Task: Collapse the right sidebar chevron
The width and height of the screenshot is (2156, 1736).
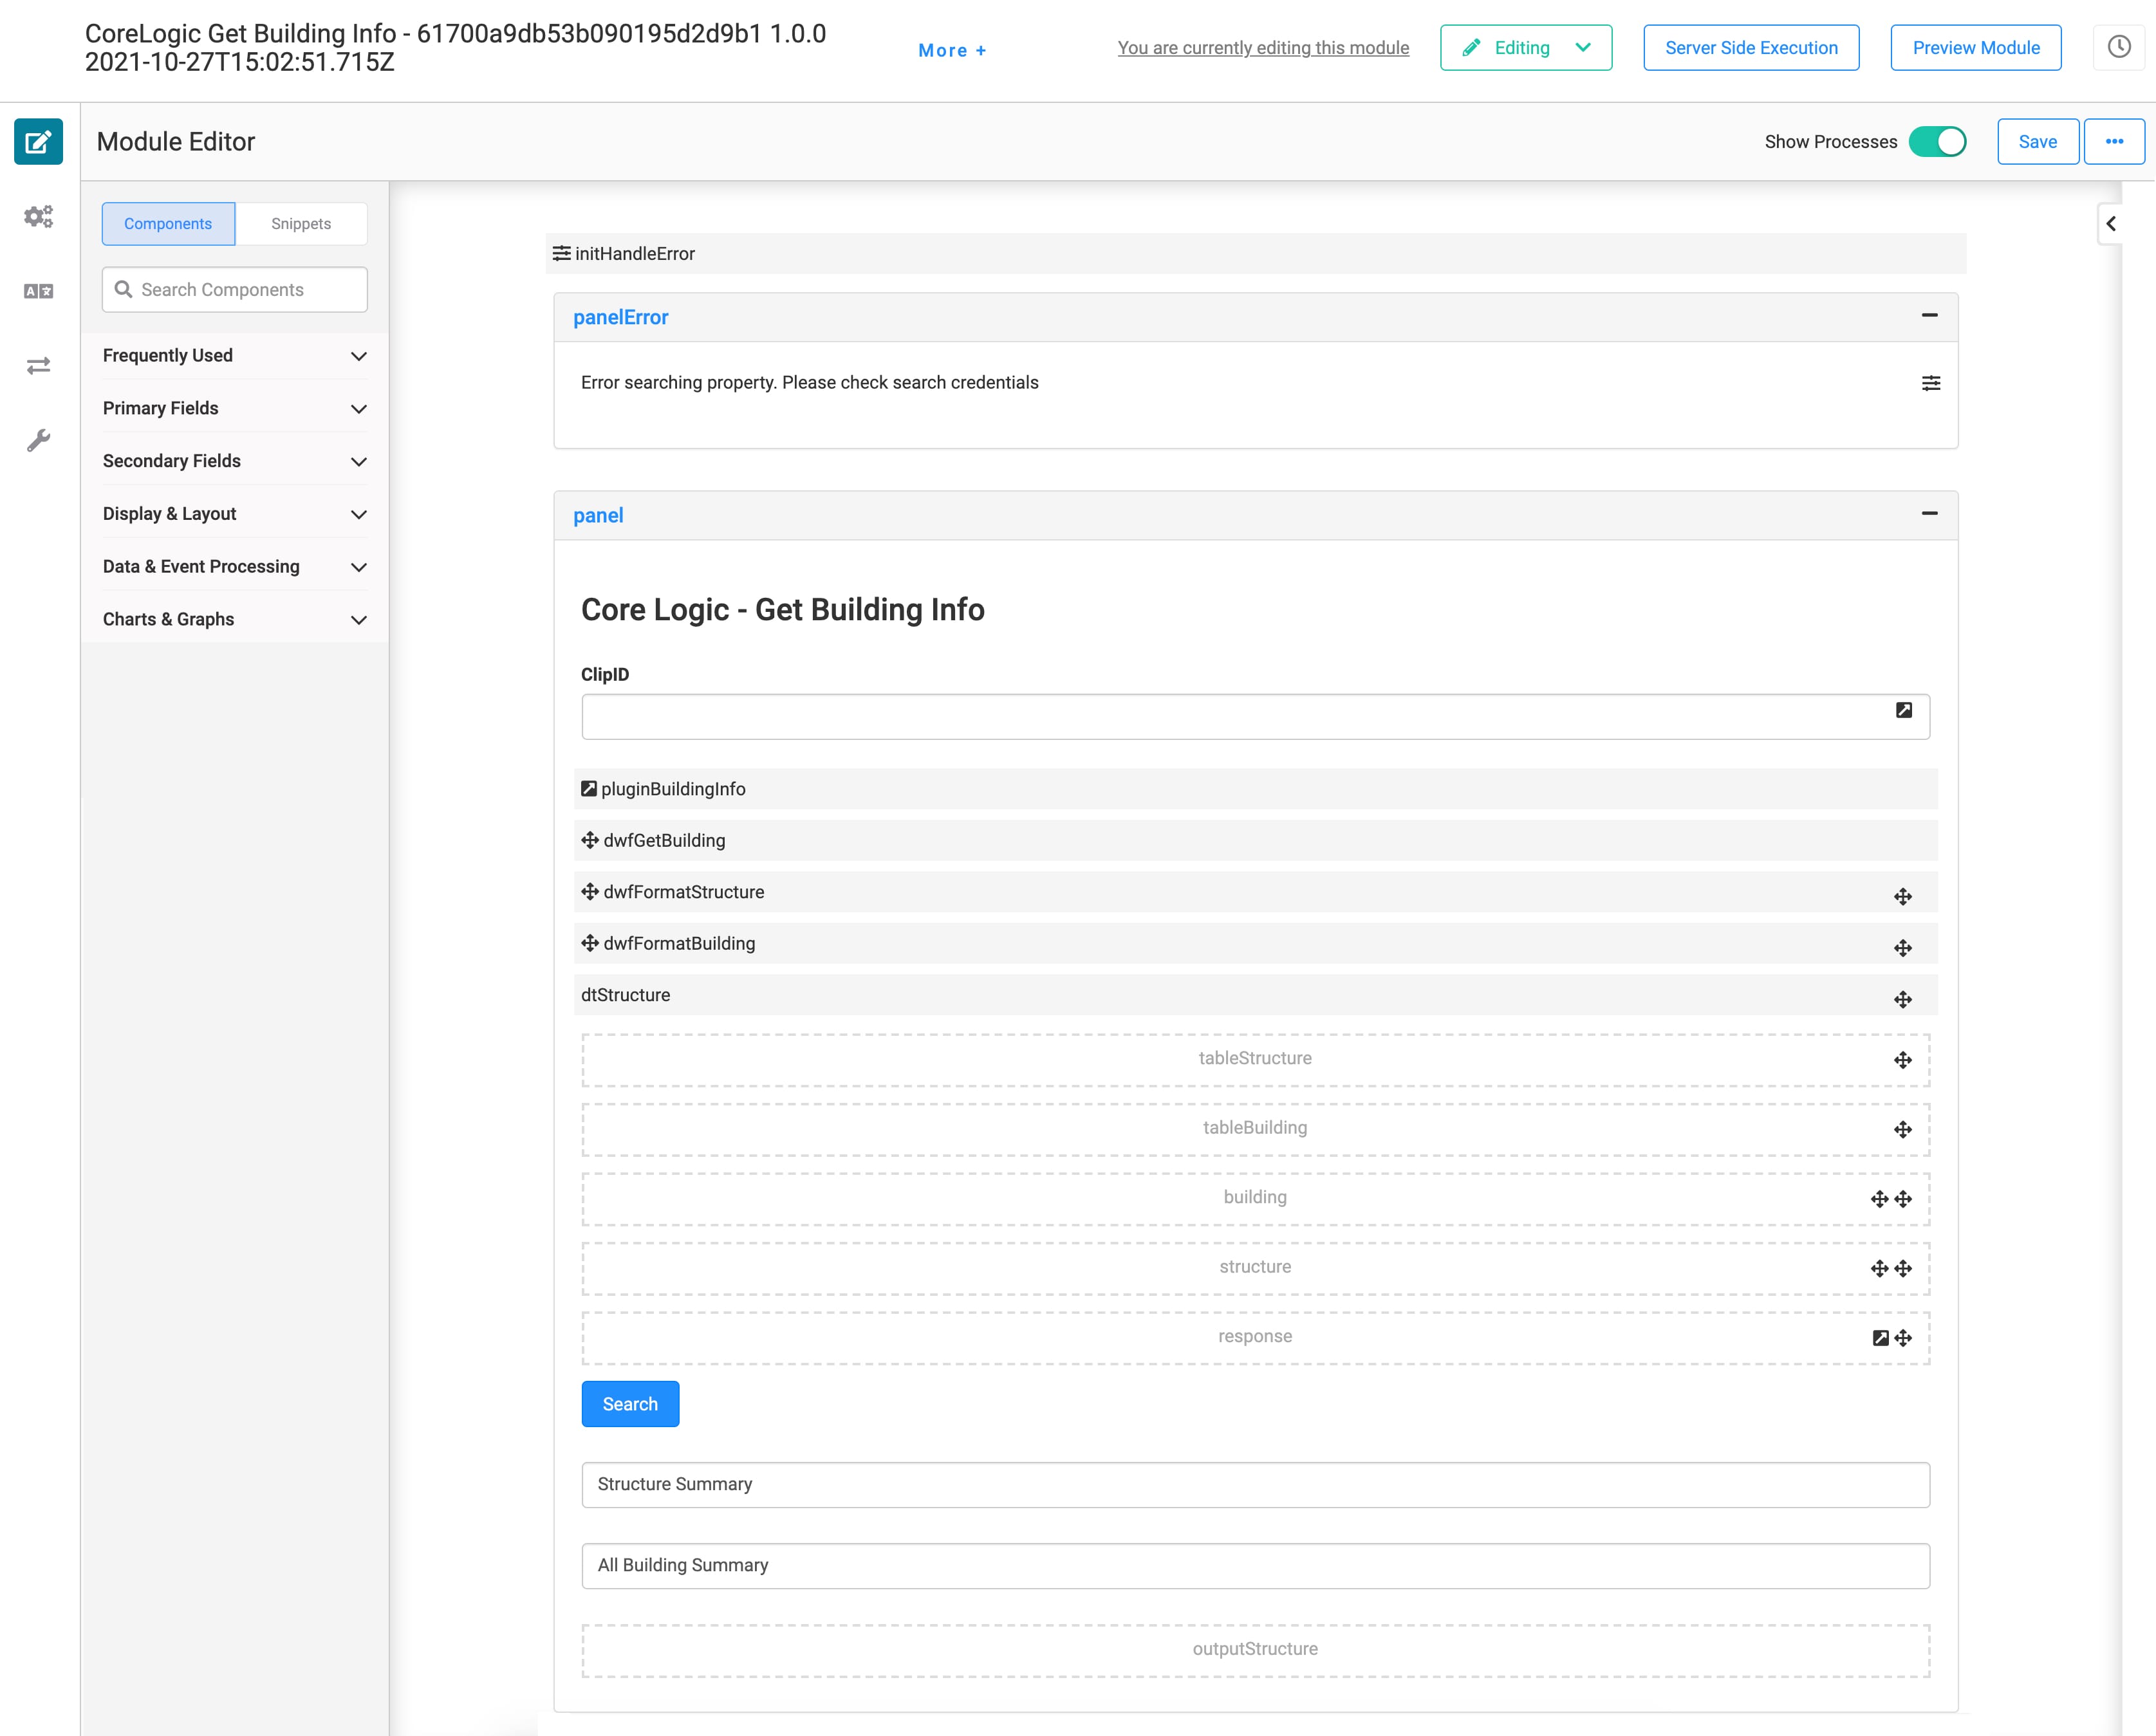Action: [x=2111, y=223]
